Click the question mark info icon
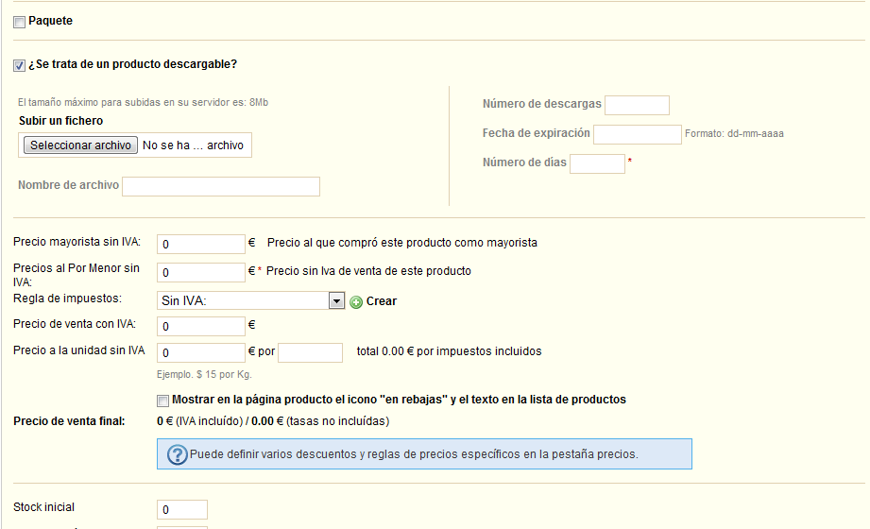 (x=177, y=454)
